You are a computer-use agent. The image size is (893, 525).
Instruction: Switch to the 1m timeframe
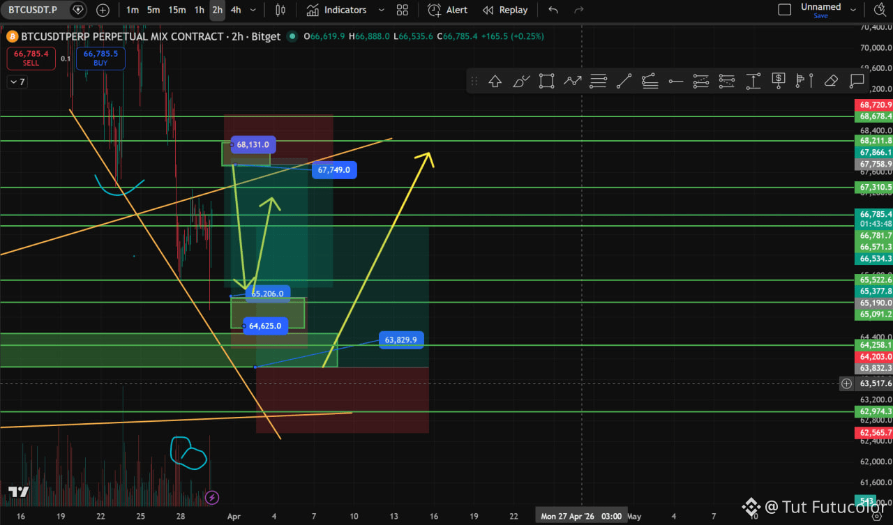(x=133, y=10)
